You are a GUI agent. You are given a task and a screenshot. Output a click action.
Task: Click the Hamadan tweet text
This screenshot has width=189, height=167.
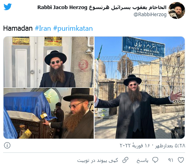pyautogui.click(x=18, y=28)
